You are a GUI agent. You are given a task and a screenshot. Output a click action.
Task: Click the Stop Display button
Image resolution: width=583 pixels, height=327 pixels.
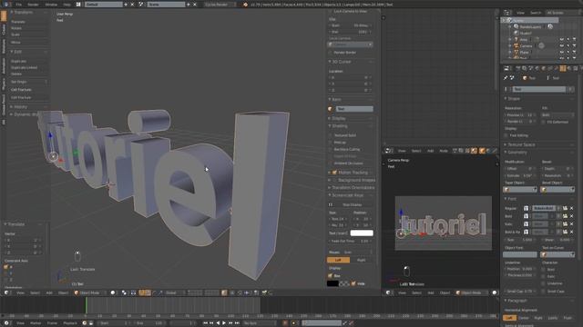tap(351, 204)
